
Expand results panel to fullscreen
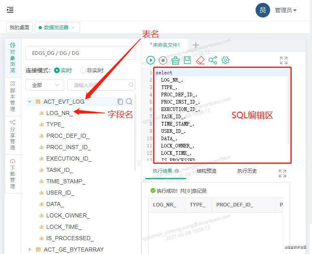tap(282, 174)
